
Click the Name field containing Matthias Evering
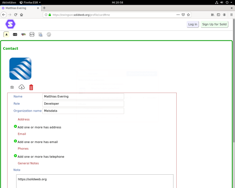click(83, 96)
